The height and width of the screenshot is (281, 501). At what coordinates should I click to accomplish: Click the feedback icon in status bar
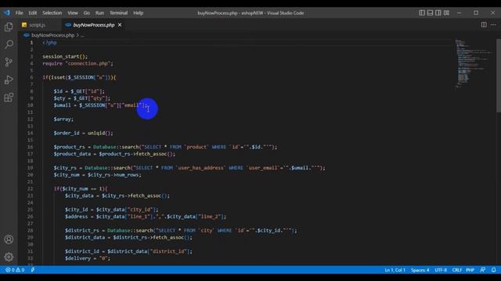[x=483, y=270]
